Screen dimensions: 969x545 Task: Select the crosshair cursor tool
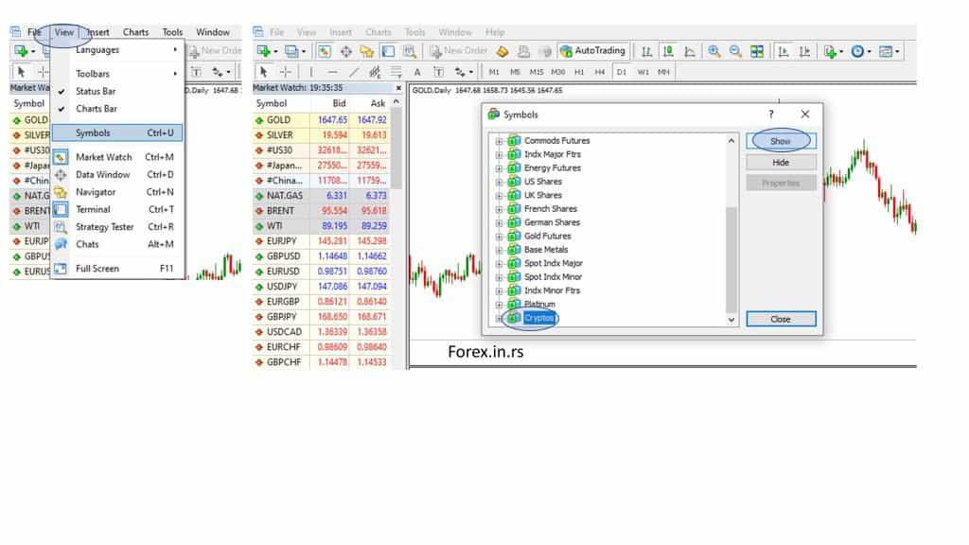point(285,72)
